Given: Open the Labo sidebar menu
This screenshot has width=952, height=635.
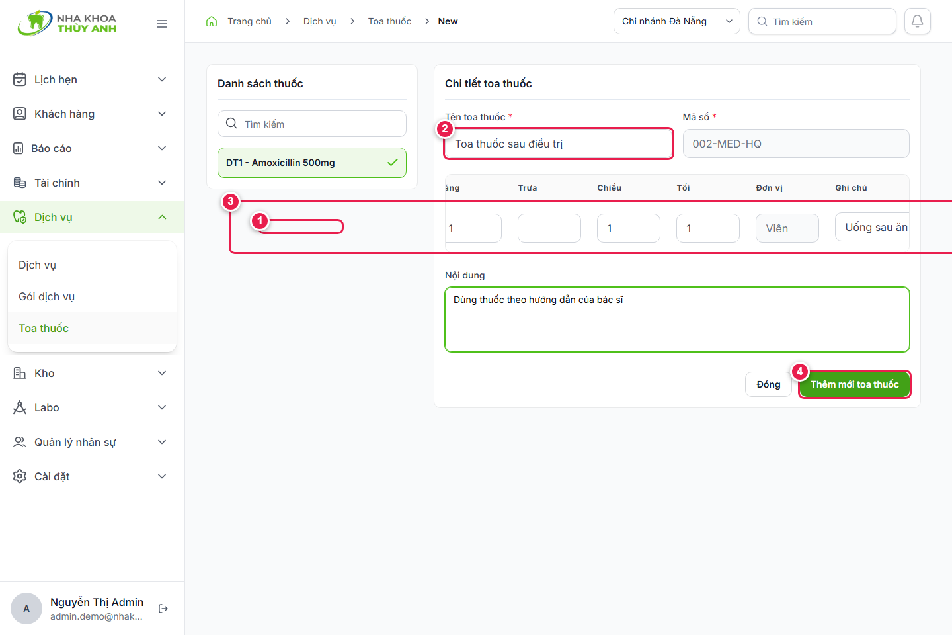Looking at the screenshot, I should coord(93,407).
